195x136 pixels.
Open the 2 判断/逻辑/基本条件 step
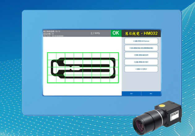[x=141, y=55]
